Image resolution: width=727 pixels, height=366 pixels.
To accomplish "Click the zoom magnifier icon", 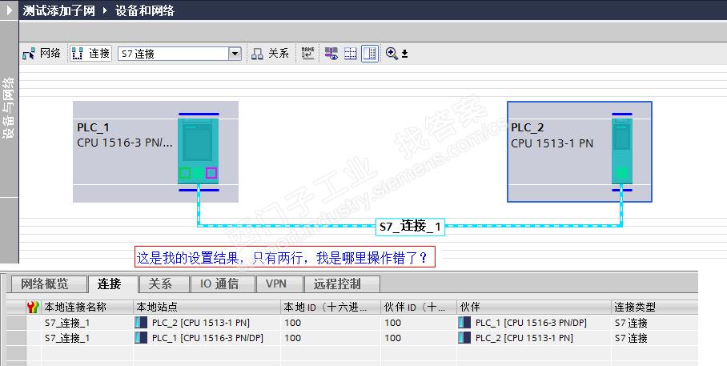I will coord(392,54).
